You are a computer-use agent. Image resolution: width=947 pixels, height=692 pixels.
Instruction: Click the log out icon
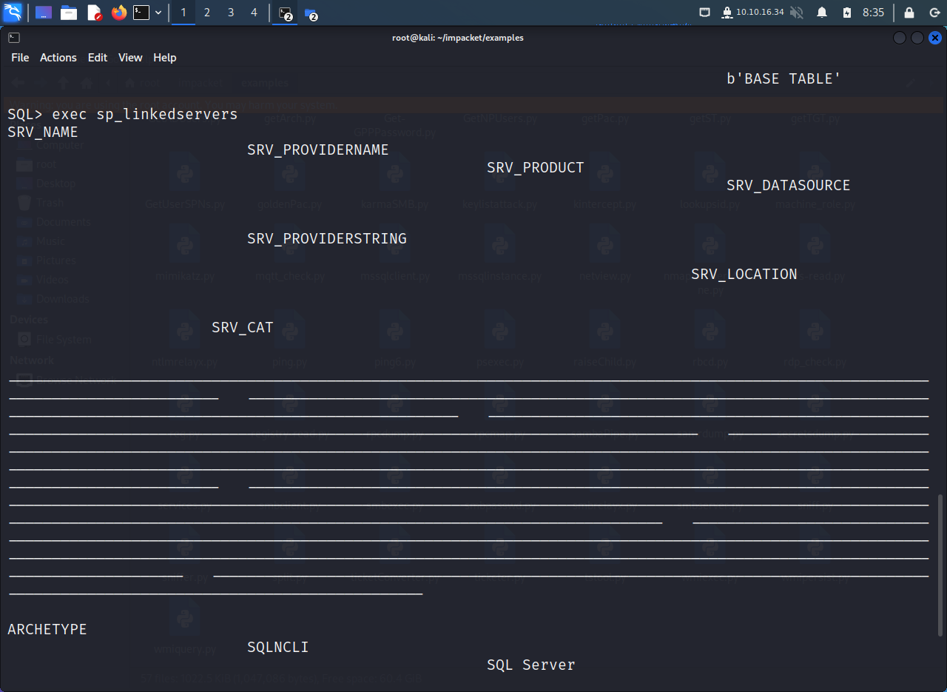pos(934,13)
